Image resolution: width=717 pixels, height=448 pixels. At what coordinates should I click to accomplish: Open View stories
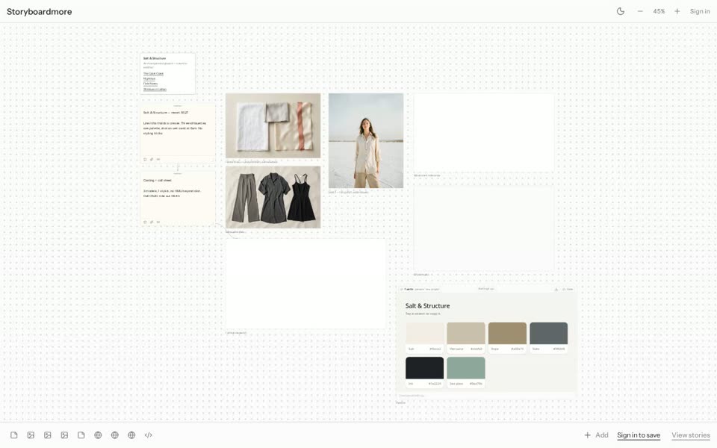690,435
